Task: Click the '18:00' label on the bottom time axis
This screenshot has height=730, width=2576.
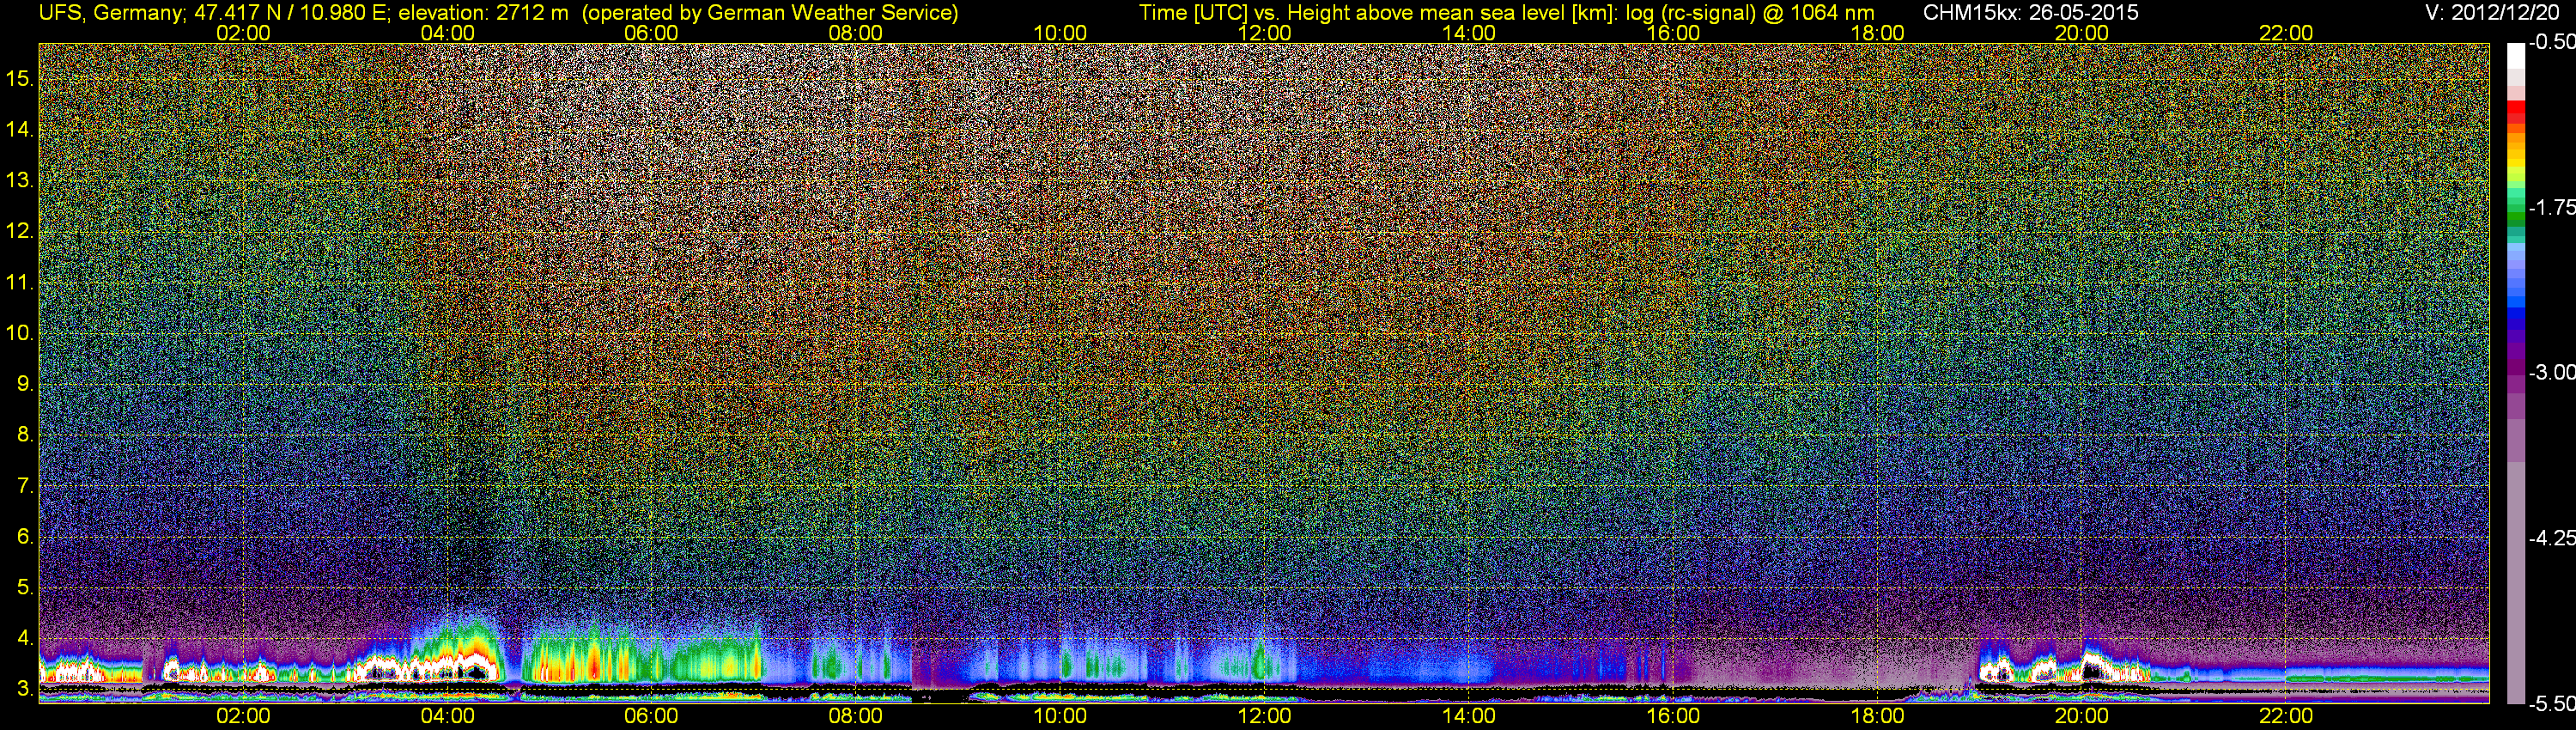Action: click(x=1877, y=716)
